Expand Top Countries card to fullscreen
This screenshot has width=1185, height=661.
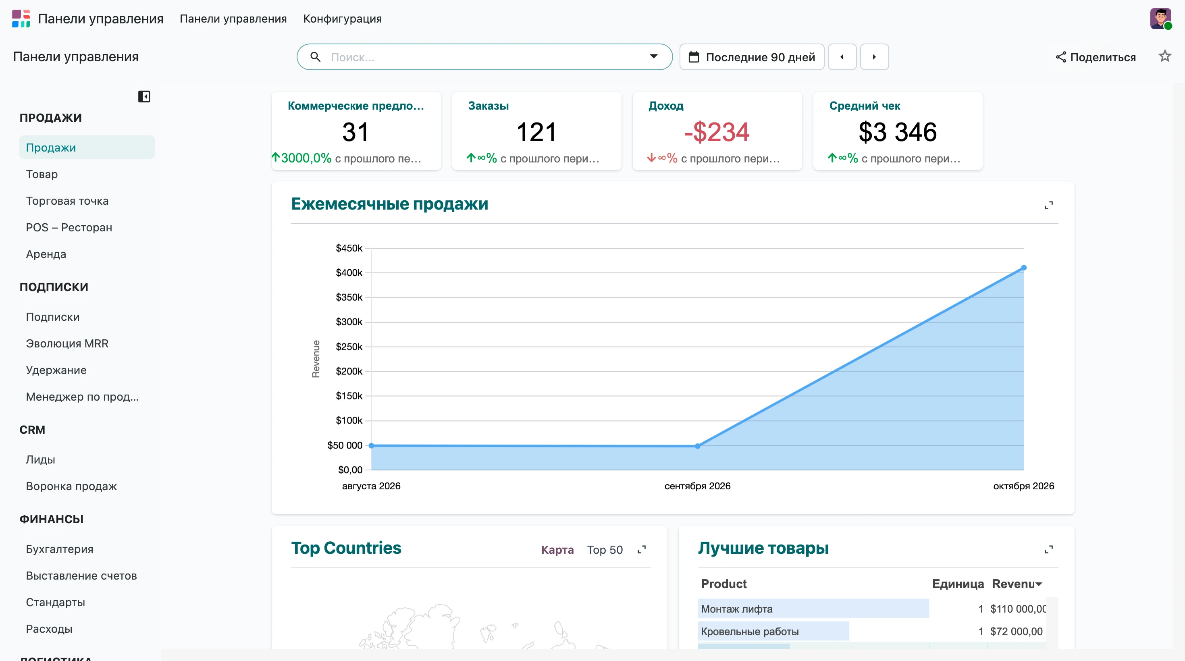click(x=641, y=550)
